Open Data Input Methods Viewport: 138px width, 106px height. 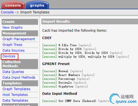click(19, 78)
